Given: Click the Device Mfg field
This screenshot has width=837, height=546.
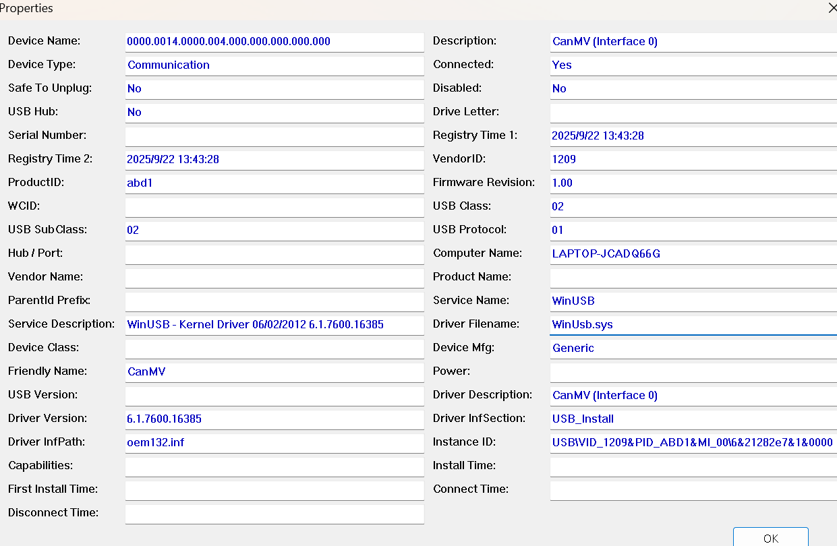Looking at the screenshot, I should (693, 348).
